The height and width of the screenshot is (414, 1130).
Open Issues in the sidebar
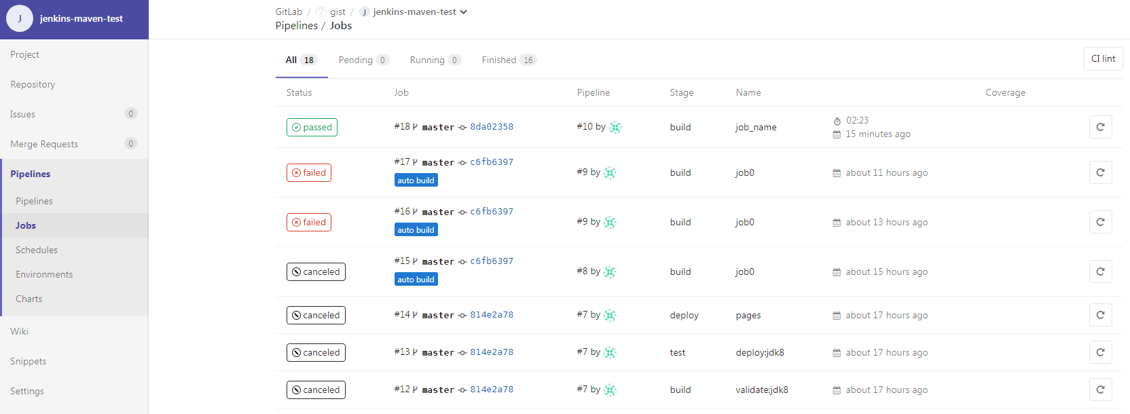[x=74, y=114]
